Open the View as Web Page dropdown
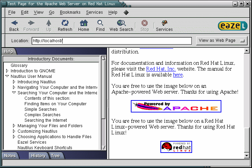252x168 pixels. click(x=222, y=41)
